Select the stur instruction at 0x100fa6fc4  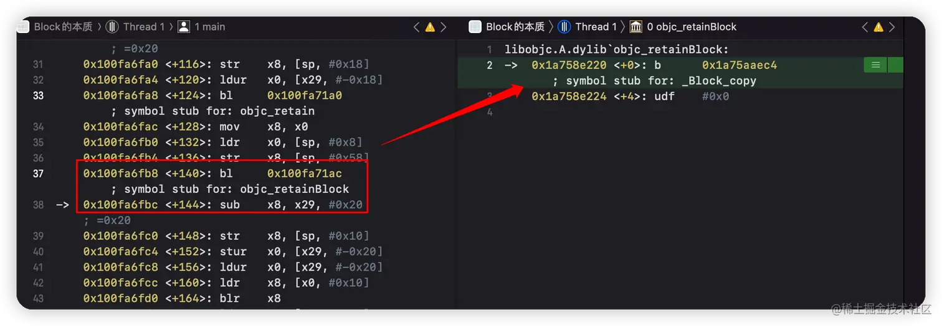point(232,251)
